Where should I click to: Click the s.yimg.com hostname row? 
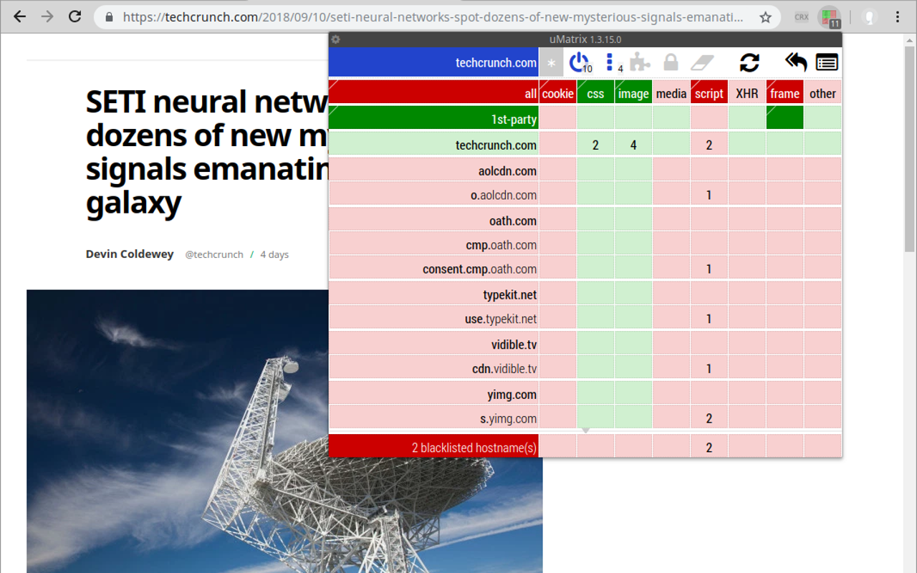(433, 418)
